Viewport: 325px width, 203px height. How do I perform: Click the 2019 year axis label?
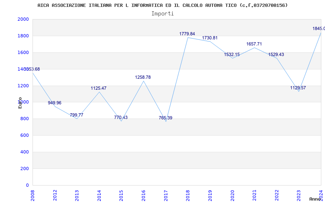(210, 196)
